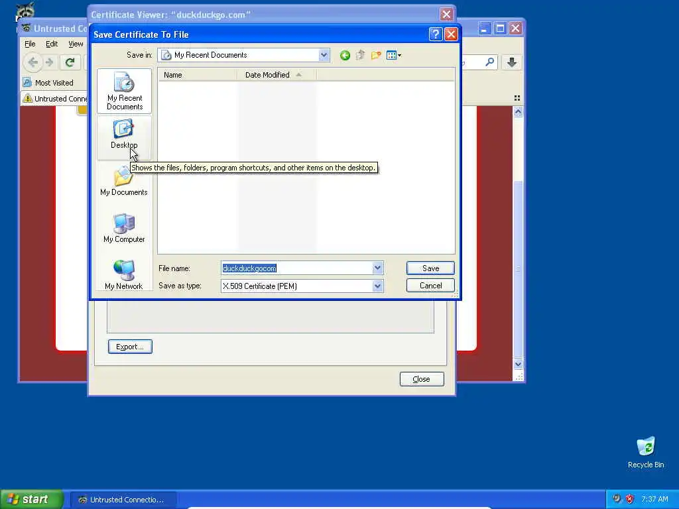The image size is (679, 509).
Task: Open My Network in places bar
Action: point(124,276)
